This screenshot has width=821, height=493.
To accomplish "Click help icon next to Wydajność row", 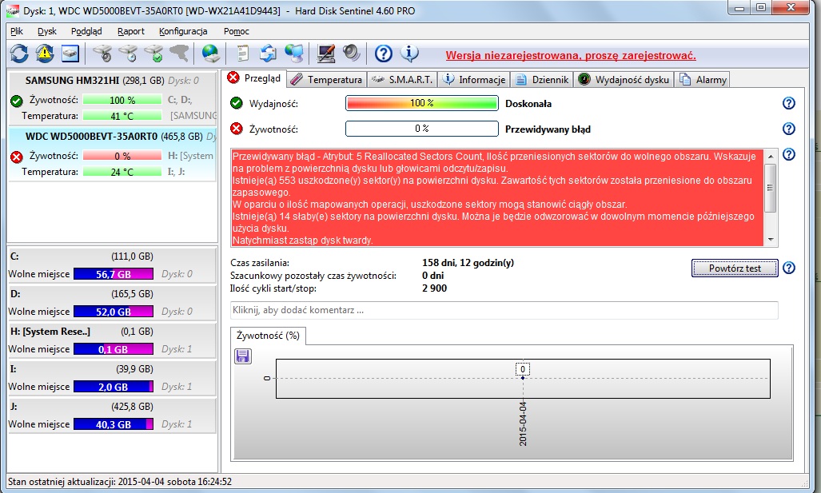I will [788, 103].
